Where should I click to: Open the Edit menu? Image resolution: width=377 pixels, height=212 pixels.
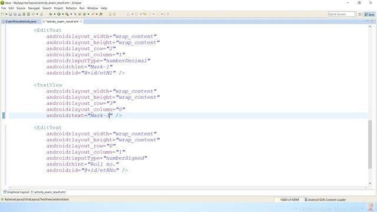11,8
